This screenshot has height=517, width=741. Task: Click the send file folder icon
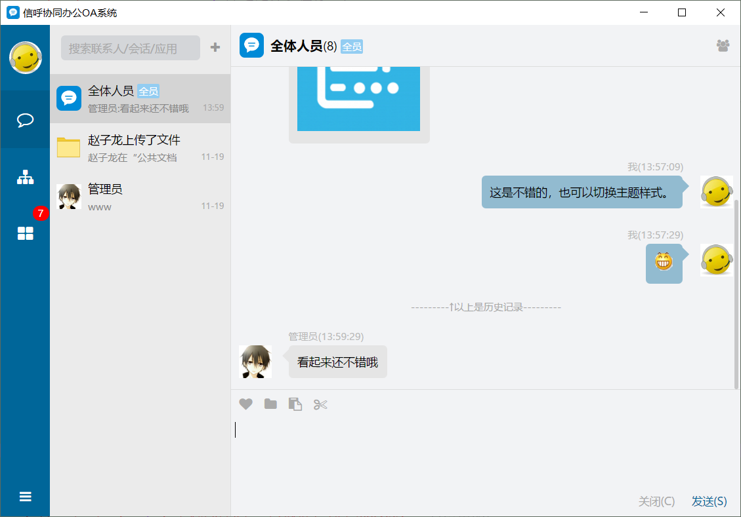tap(270, 404)
